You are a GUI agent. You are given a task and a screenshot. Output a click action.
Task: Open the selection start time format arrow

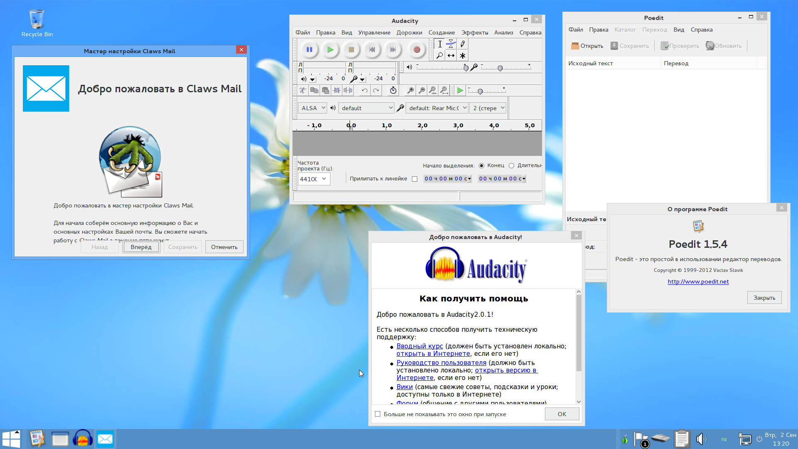click(x=469, y=179)
